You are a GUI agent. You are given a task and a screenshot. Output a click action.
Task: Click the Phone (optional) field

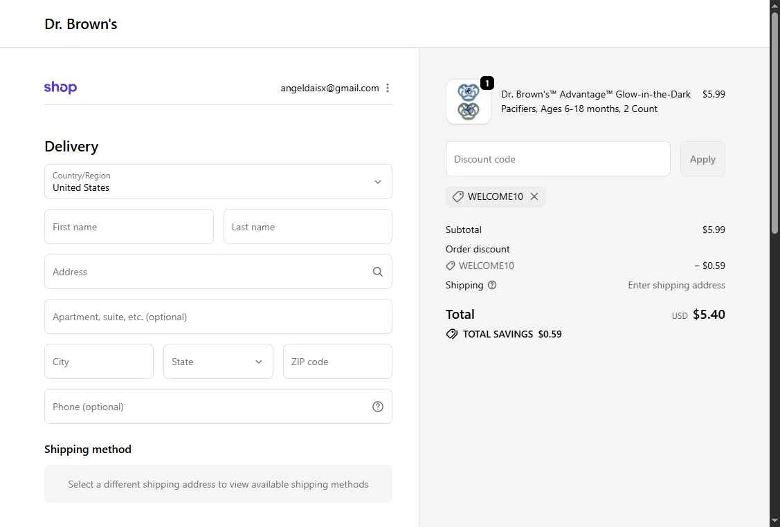[x=218, y=407]
